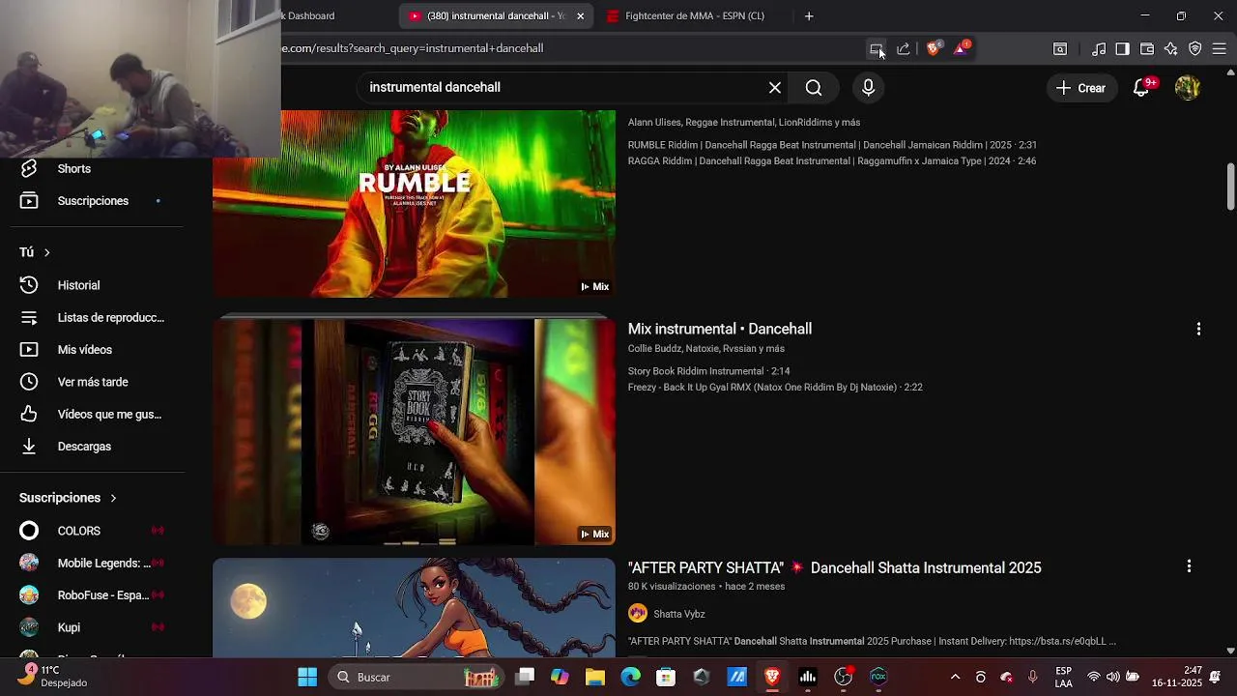Click the Brave Playlist music note icon
This screenshot has height=696, width=1237.
coord(1099,48)
